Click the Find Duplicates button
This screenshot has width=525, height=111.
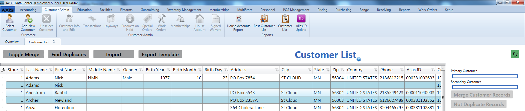[x=69, y=54]
